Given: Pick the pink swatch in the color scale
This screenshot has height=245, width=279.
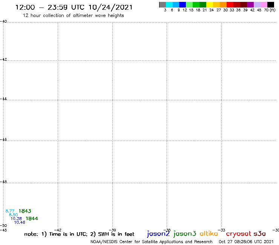Looking at the screenshot, I should [264, 5].
